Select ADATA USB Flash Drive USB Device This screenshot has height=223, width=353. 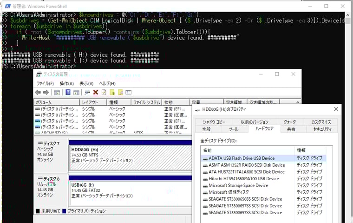click(263, 158)
